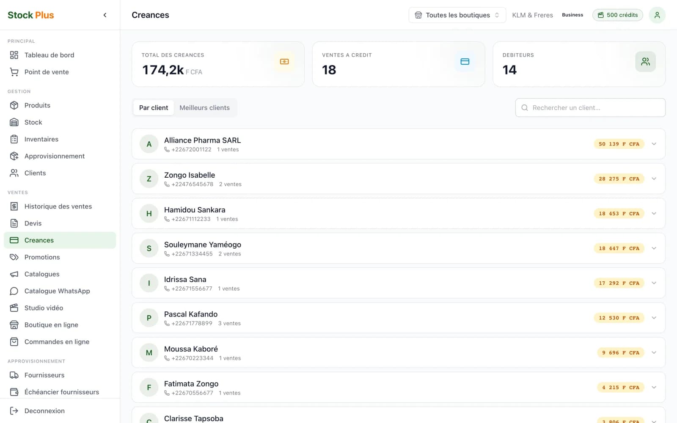Click the Catalogue WhatsApp chat bubble icon
This screenshot has height=423, width=677.
pos(14,291)
